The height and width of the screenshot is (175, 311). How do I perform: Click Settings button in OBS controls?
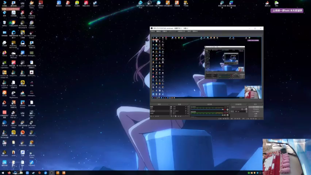pos(256,114)
